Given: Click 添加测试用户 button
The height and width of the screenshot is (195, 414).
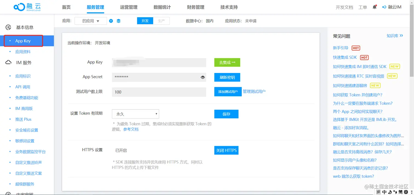Looking at the screenshot, I should (228, 92).
